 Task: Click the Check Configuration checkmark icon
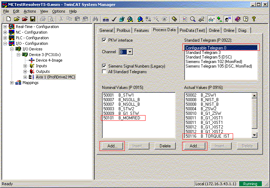(114, 19)
